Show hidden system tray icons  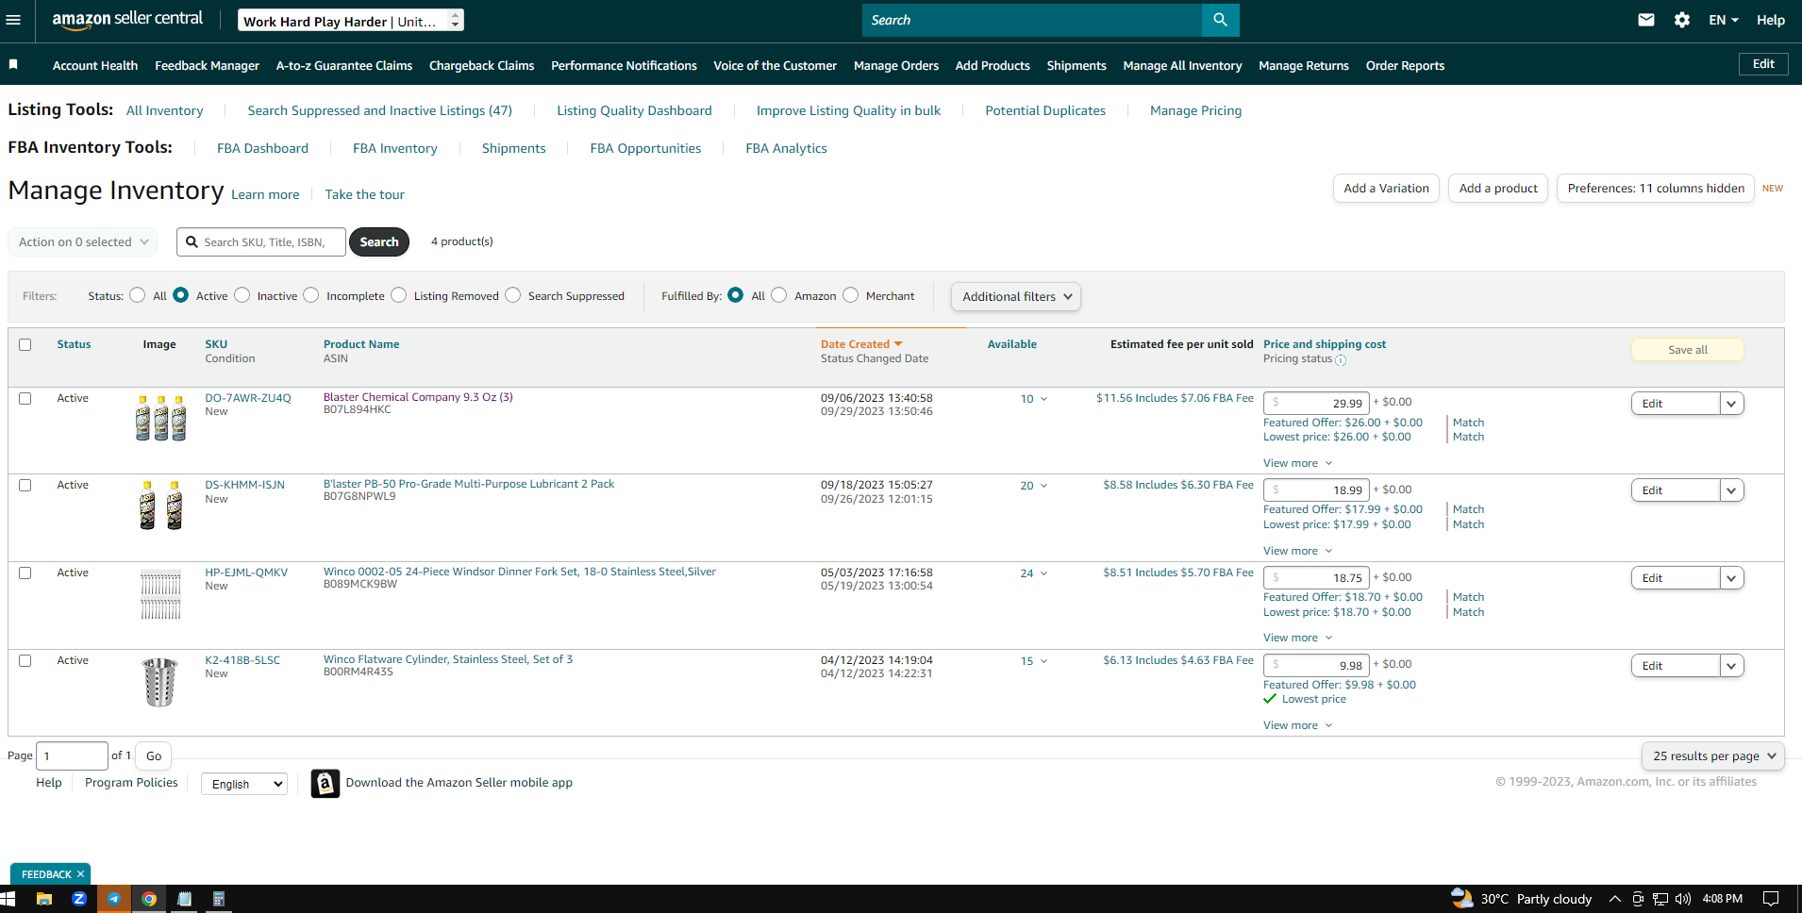(1615, 899)
